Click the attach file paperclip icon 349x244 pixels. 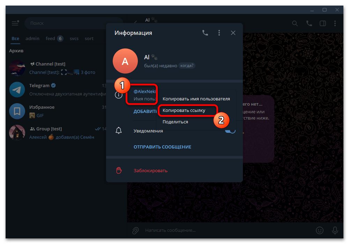(135, 230)
